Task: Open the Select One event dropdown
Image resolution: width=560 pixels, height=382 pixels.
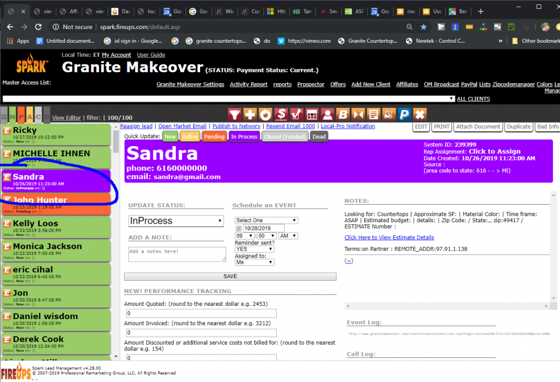Action: tap(266, 220)
